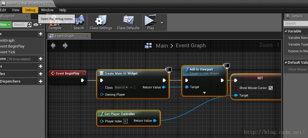The height and width of the screenshot is (138, 308).
Task: Open Class Settings gear icon
Action: [101, 22]
